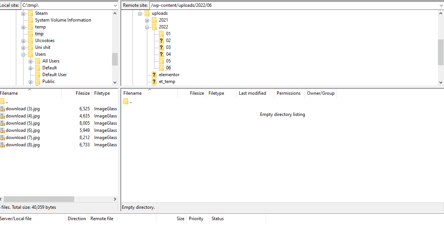Click the All Users folder icon
Image resolution: width=444 pixels, height=241 pixels.
click(37, 61)
